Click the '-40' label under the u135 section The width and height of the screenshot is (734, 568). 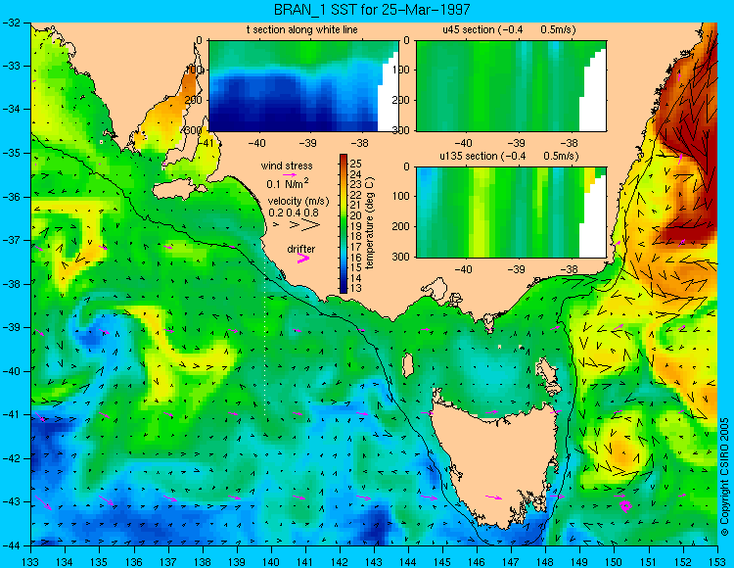coord(464,269)
